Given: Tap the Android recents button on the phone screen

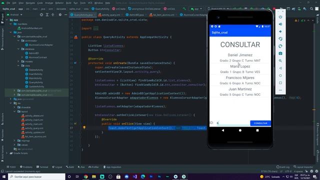Looking at the screenshot, I should coord(257,130).
